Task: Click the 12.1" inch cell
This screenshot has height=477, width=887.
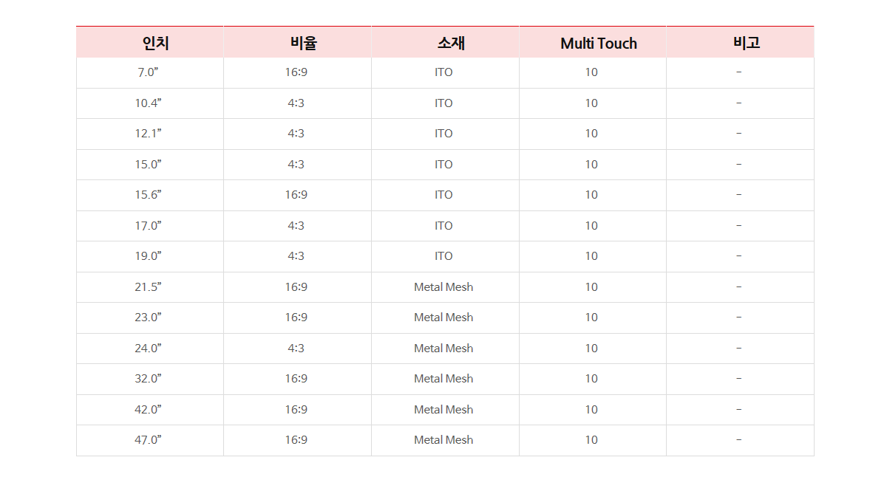Action: pyautogui.click(x=150, y=134)
